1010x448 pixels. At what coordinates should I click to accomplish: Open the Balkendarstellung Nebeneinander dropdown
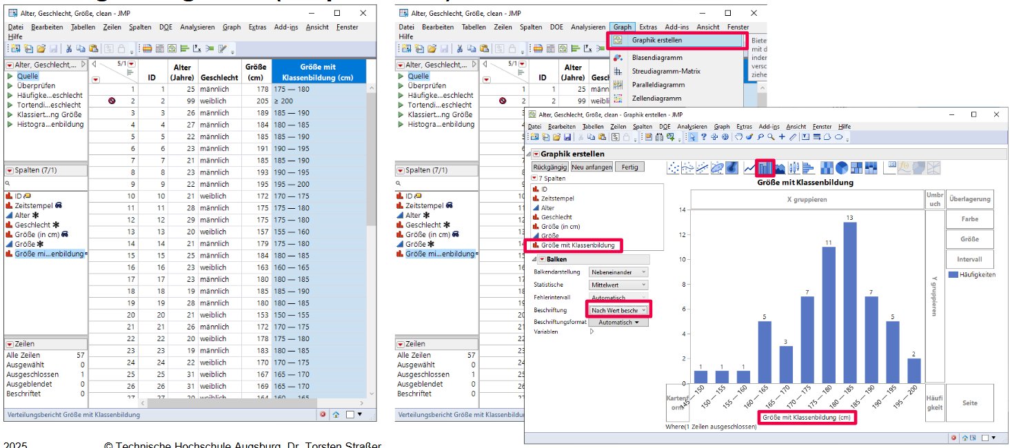pos(618,272)
